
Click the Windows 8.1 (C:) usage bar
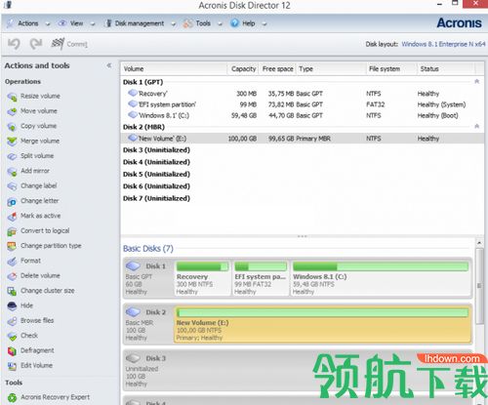pyautogui.click(x=381, y=267)
